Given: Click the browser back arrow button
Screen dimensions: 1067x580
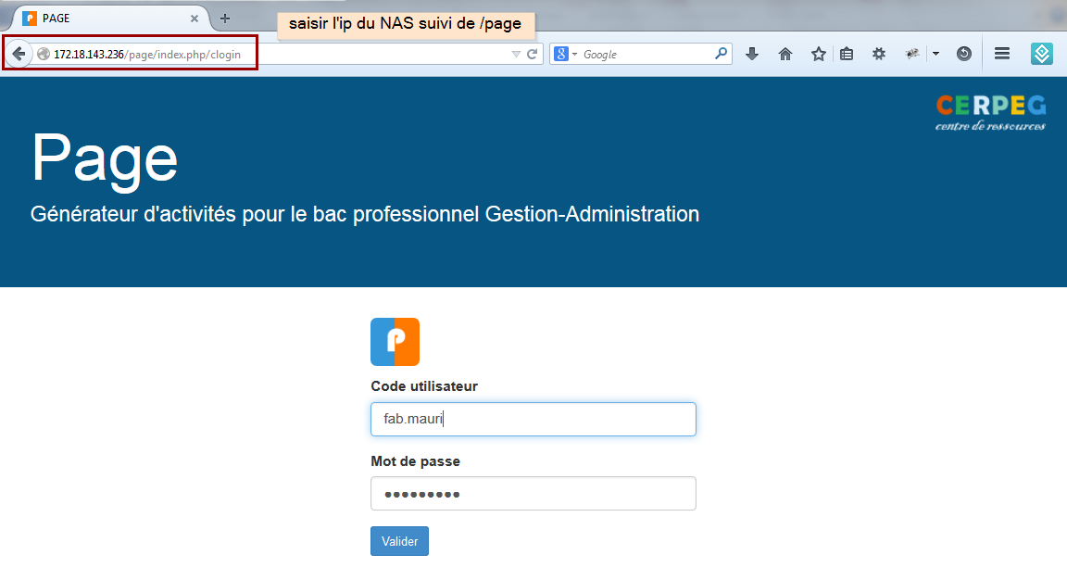Looking at the screenshot, I should click(19, 54).
